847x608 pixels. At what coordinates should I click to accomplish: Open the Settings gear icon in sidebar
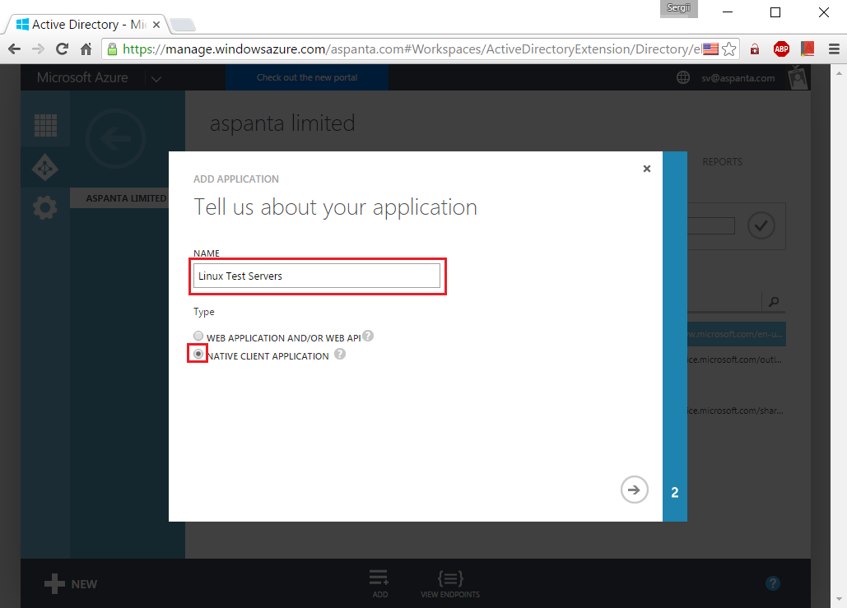(x=45, y=207)
